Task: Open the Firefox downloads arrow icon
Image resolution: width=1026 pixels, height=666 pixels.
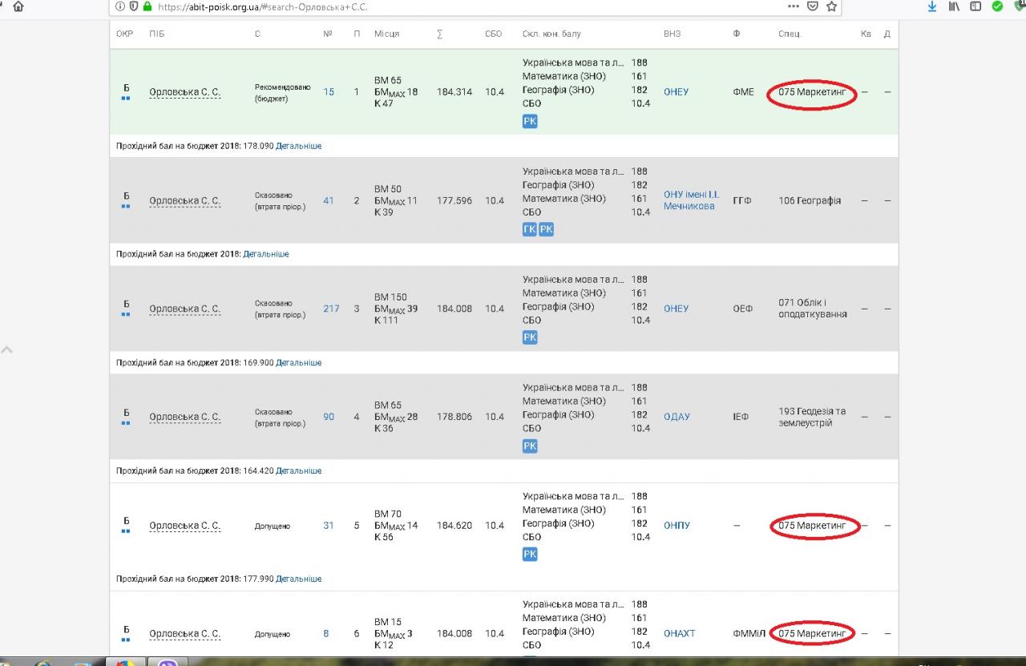Action: tap(932, 6)
